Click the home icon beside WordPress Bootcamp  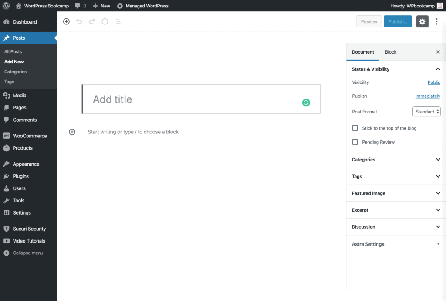click(18, 6)
